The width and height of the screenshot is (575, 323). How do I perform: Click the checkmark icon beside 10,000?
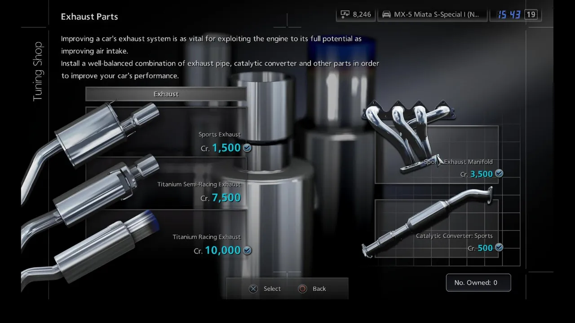pos(247,250)
